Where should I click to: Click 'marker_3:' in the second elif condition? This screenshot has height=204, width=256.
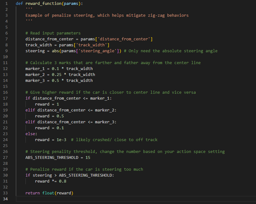tap(106, 122)
